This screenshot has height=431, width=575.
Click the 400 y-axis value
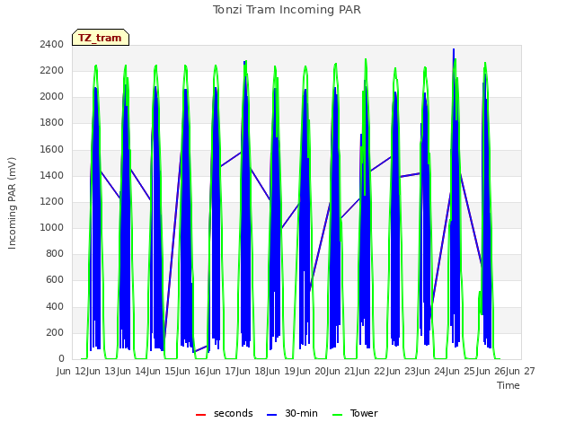coord(55,306)
